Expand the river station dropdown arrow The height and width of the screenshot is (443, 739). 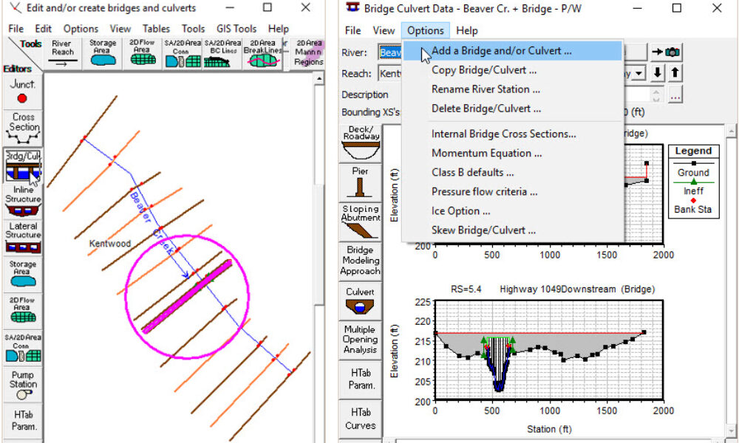638,73
